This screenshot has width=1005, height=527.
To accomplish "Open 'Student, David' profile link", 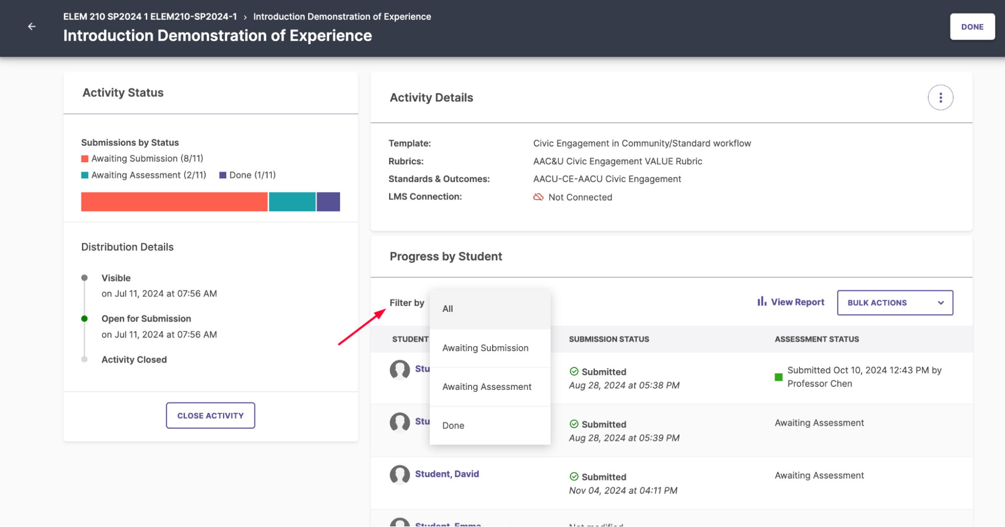I will (447, 474).
